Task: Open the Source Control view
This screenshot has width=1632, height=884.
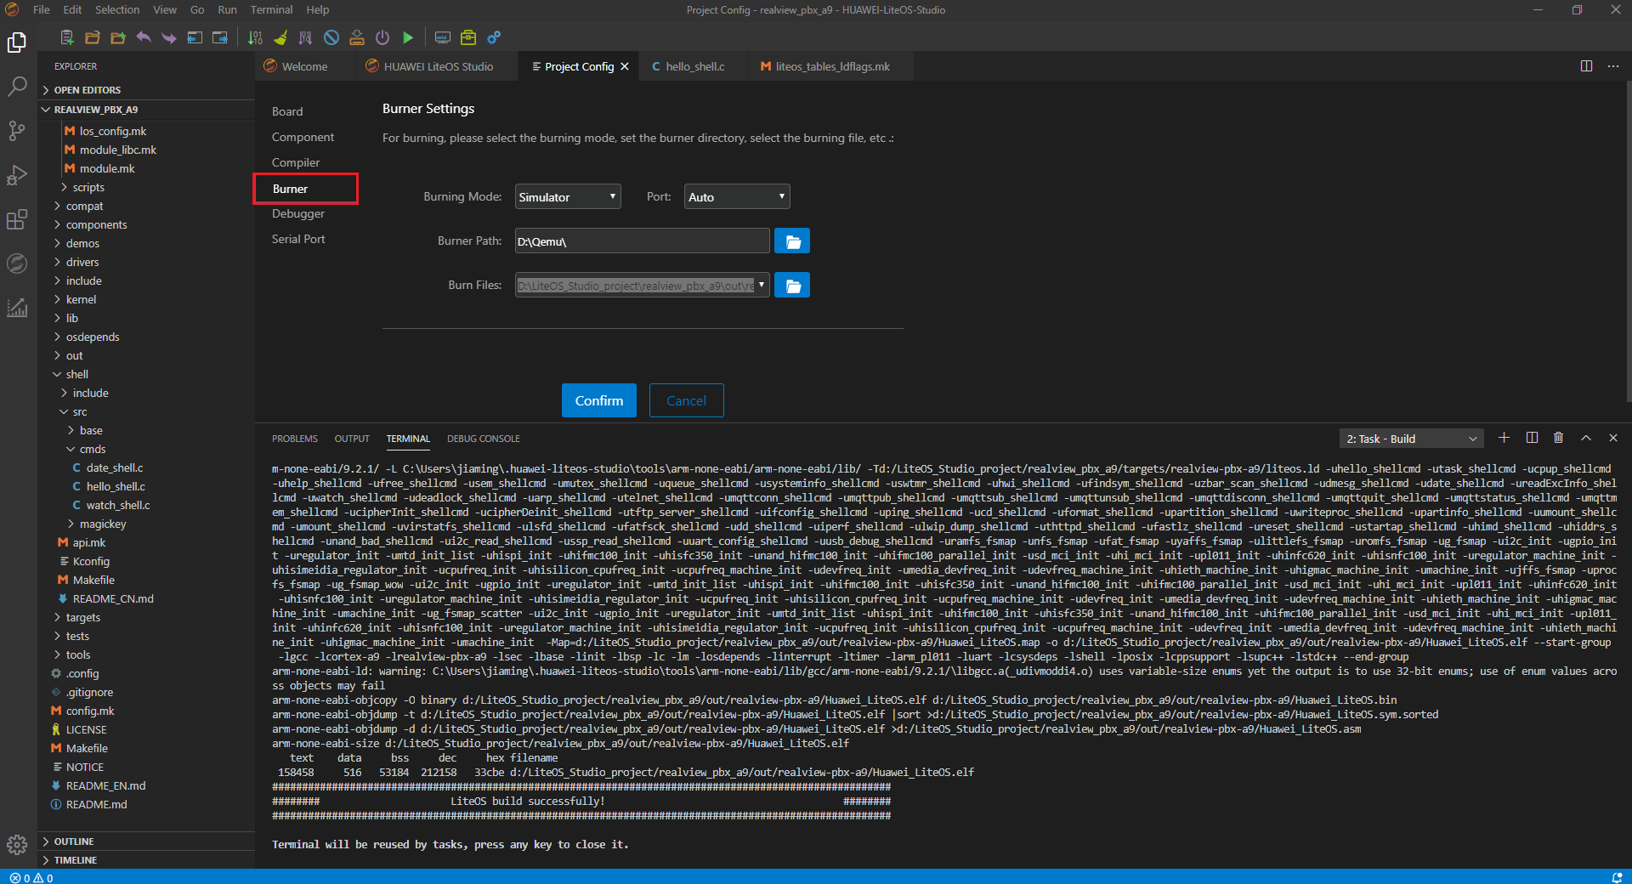Action: 17,130
